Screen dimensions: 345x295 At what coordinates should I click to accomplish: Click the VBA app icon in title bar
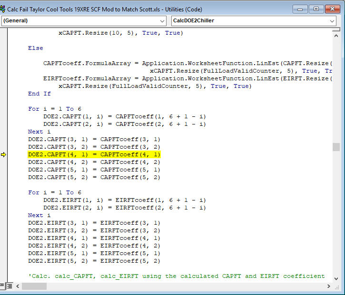3,9
